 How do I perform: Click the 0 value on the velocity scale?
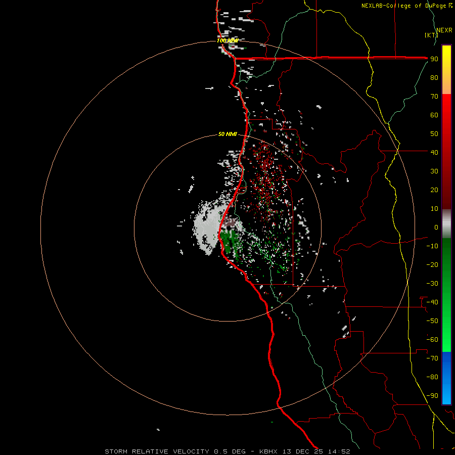click(x=436, y=227)
